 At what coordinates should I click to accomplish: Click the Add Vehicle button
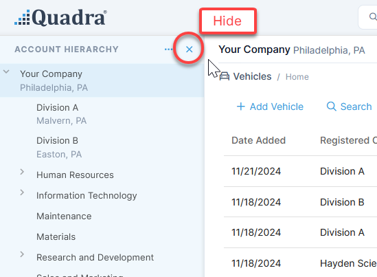(x=270, y=107)
